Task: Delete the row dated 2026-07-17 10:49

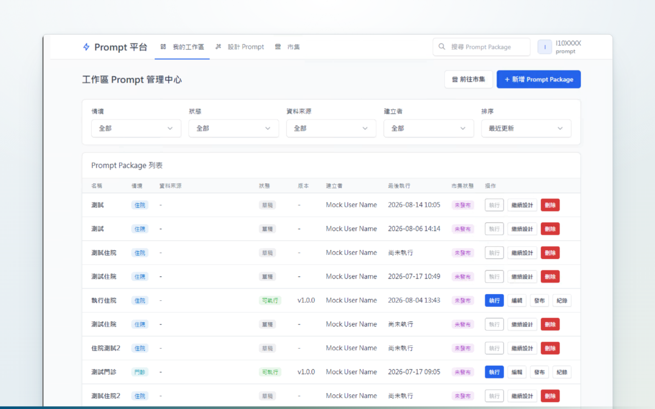Action: [550, 276]
